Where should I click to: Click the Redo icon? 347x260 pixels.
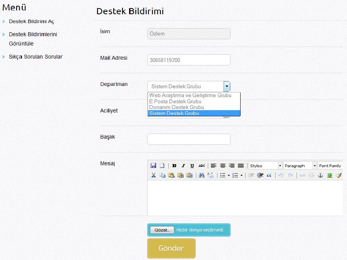tap(290, 175)
